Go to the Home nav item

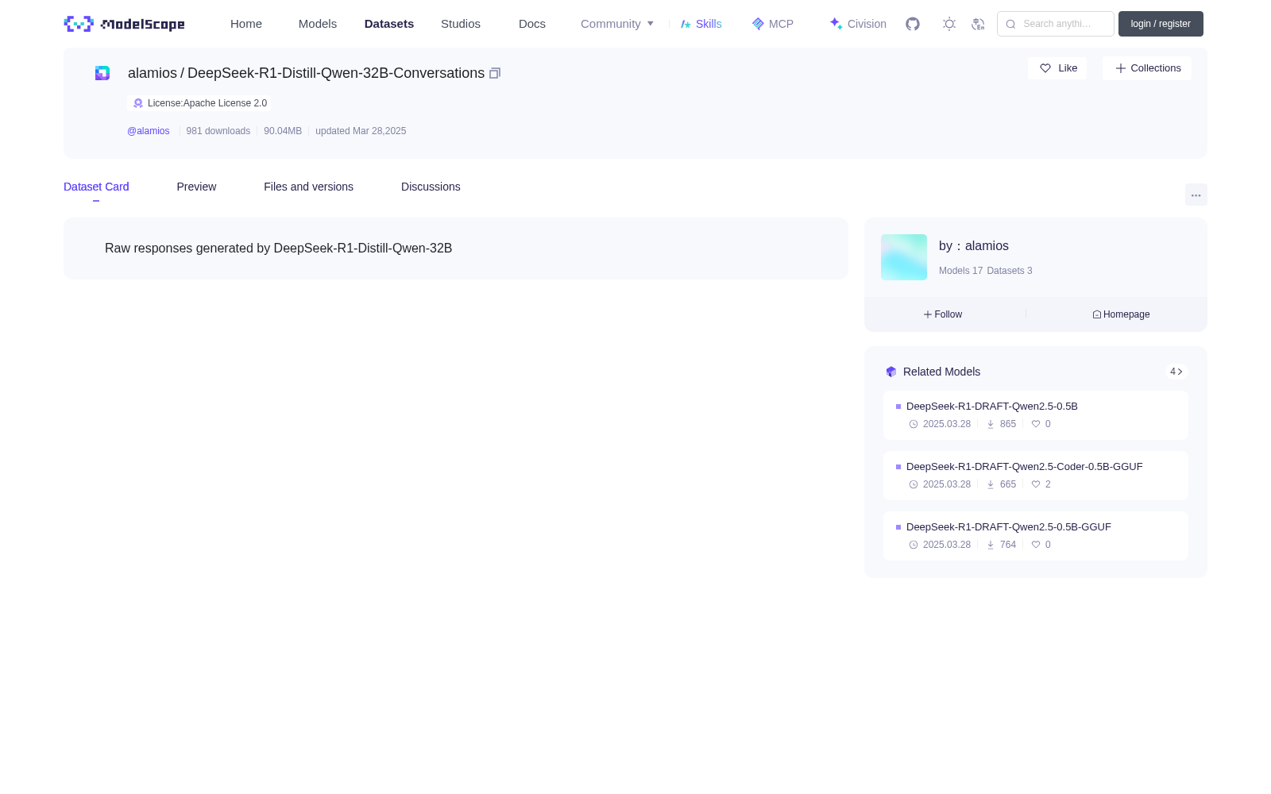pos(246,24)
